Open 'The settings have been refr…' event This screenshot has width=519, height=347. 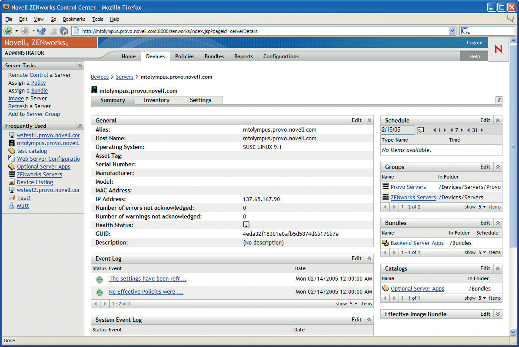pos(148,278)
